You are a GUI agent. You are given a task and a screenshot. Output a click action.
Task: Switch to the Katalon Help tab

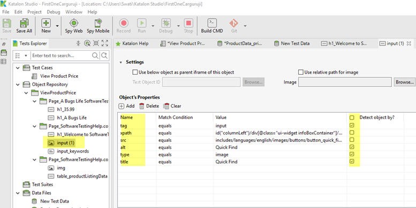(132, 44)
